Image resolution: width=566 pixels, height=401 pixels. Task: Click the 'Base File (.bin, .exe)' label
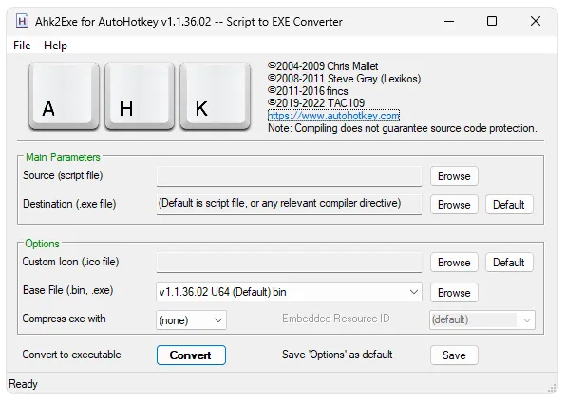(x=67, y=290)
